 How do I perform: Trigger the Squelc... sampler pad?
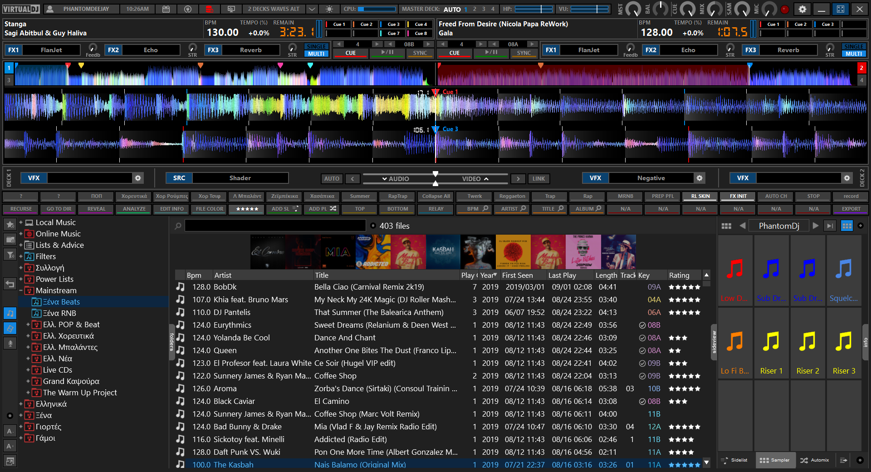[x=844, y=270]
